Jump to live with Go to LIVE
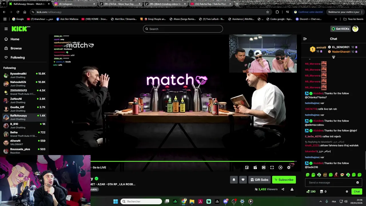This screenshot has width=366, height=206. point(99,168)
